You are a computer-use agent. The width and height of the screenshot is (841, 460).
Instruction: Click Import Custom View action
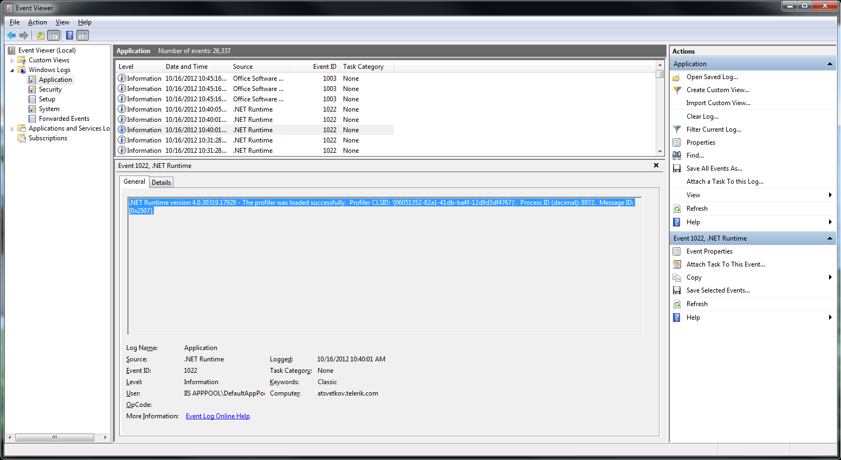point(718,103)
